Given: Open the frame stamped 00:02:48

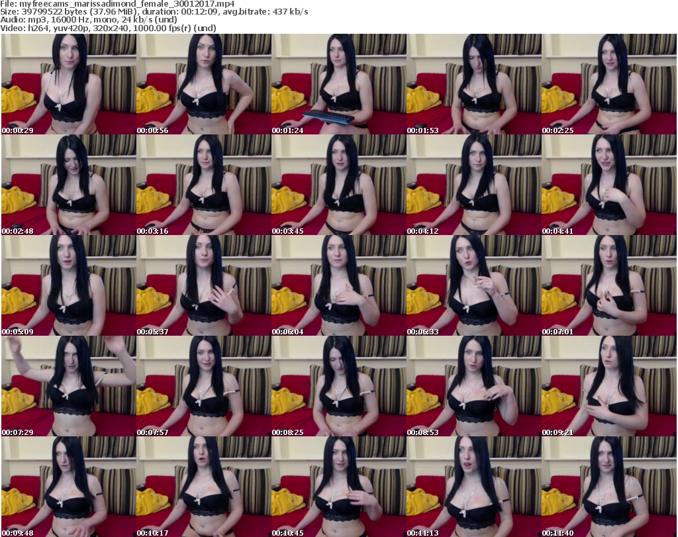Looking at the screenshot, I should tap(69, 185).
